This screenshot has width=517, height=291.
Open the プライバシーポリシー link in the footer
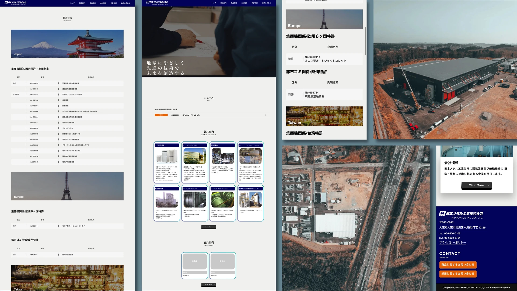coord(453,242)
